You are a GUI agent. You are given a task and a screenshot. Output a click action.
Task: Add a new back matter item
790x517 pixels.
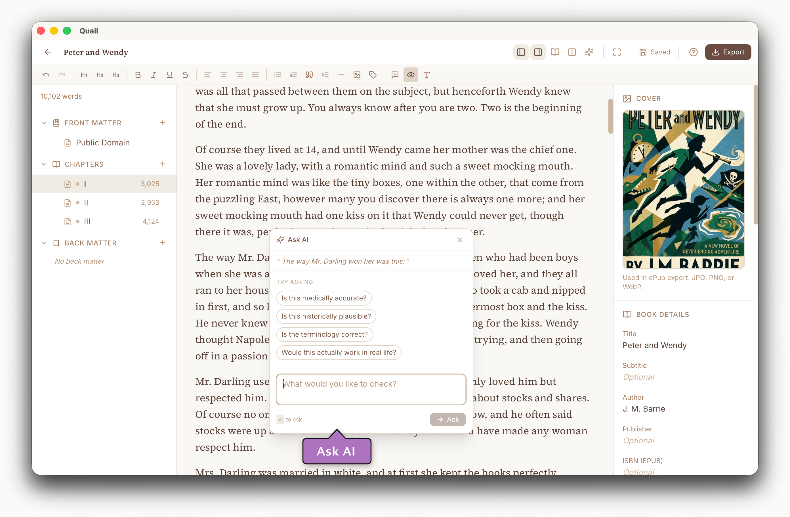click(162, 243)
